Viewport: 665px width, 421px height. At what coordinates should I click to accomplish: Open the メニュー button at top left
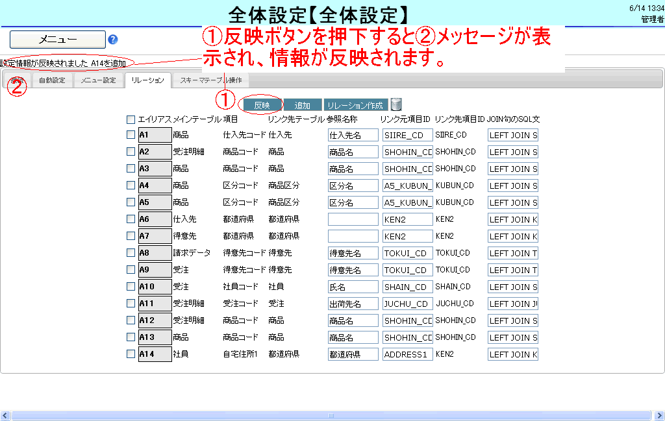click(x=58, y=40)
